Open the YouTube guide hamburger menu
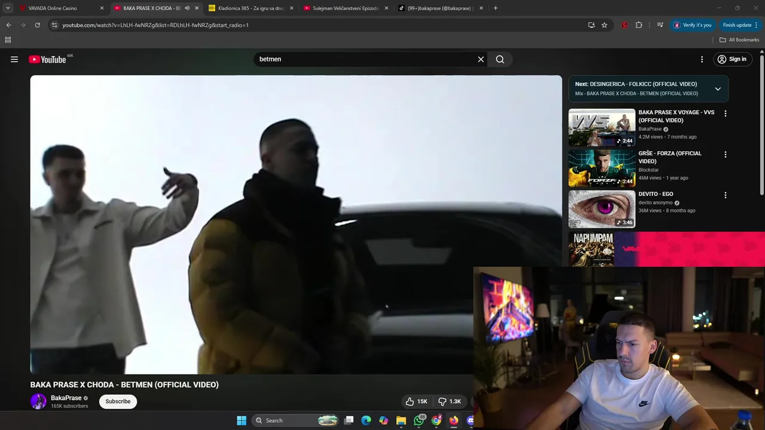The image size is (765, 430). [x=14, y=59]
